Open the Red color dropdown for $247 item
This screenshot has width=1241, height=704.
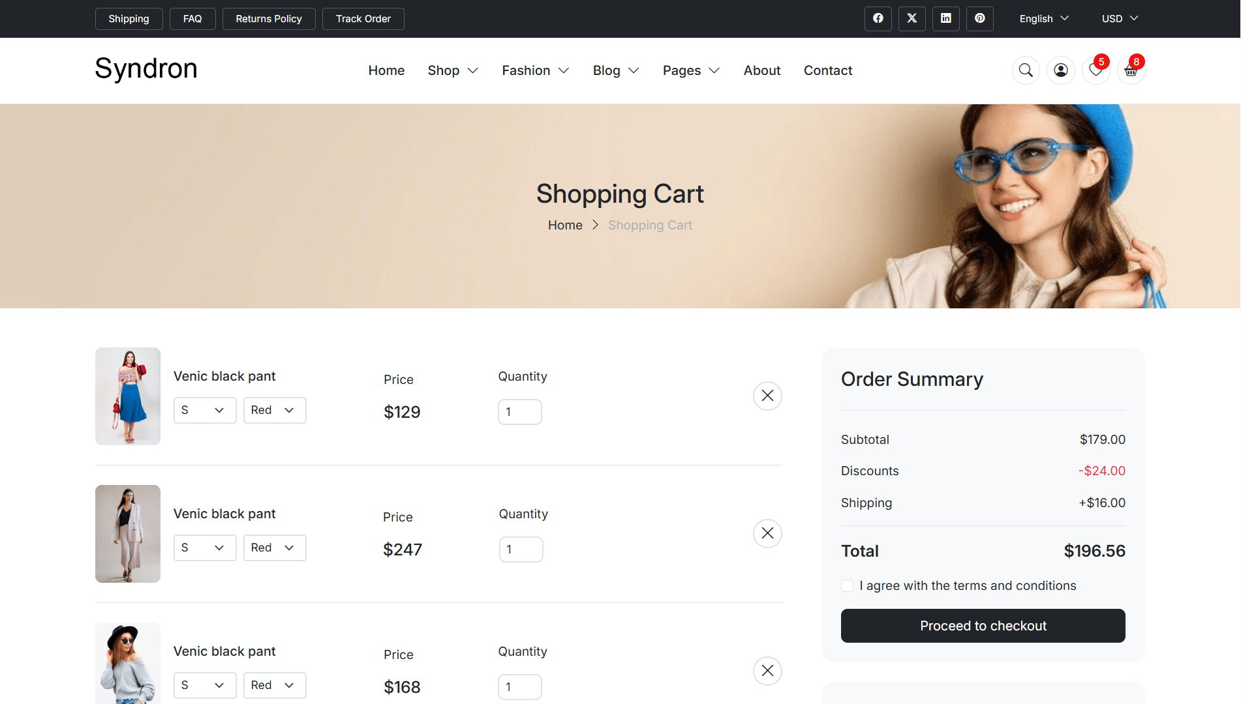coord(275,548)
